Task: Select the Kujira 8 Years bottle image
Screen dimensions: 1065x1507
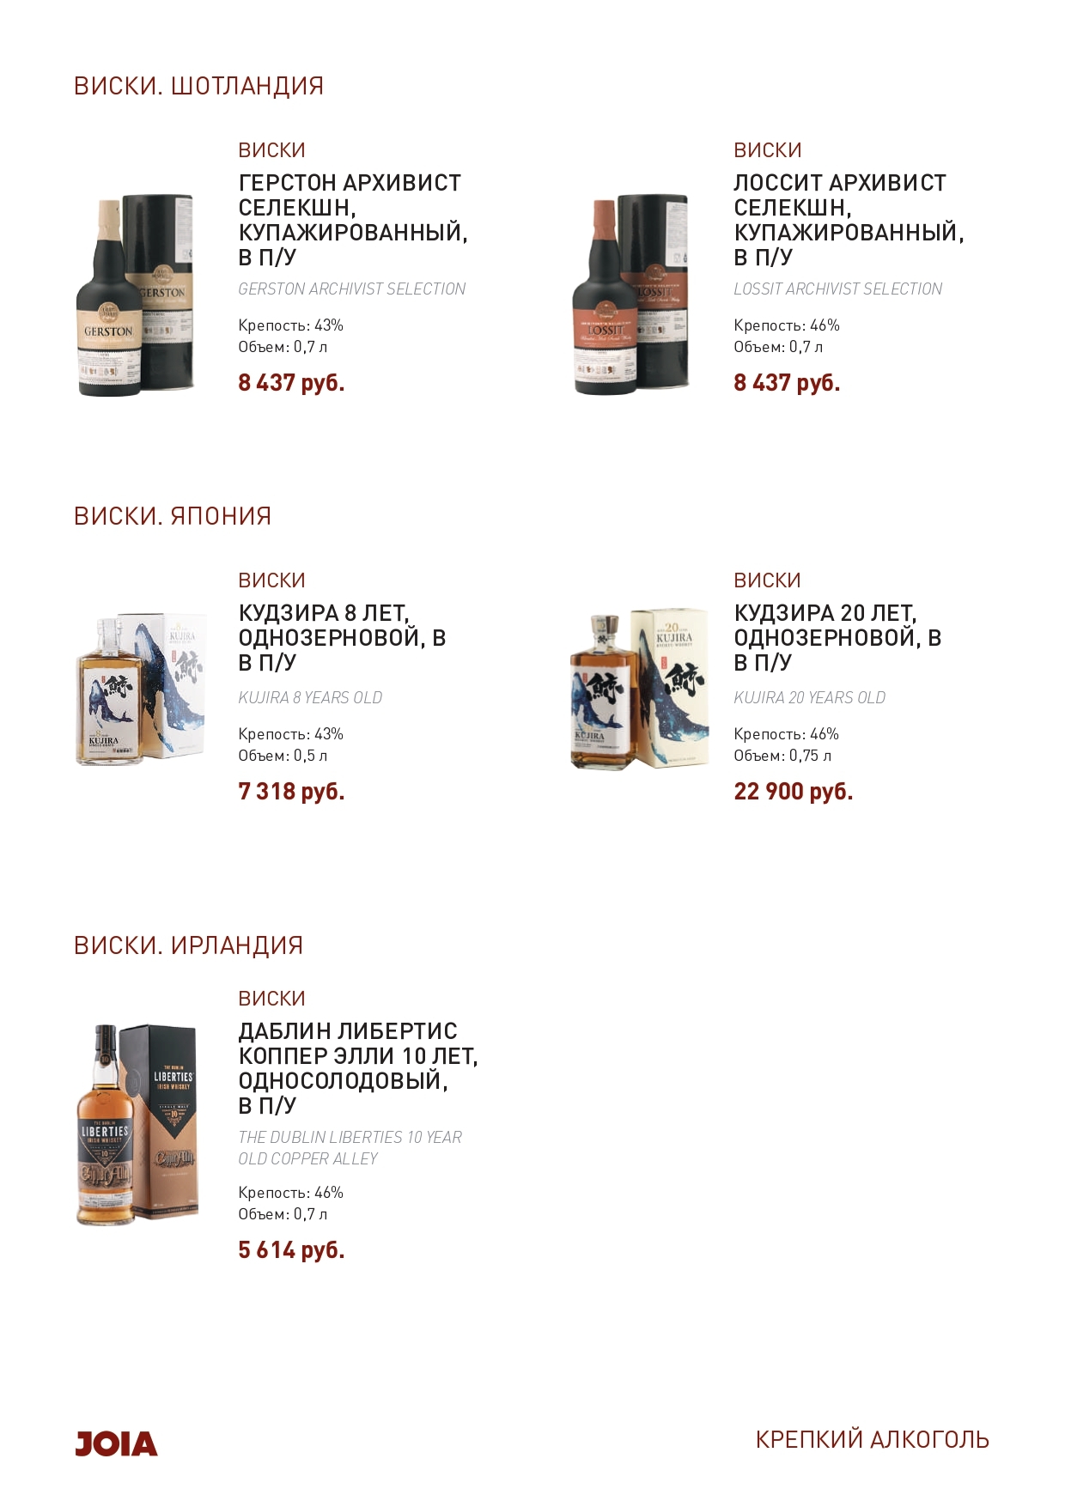Action: point(141,690)
